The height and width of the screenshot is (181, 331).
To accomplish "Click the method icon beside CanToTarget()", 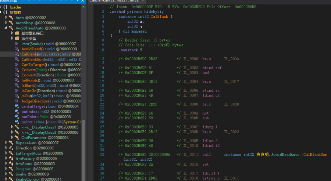I will (17, 65).
